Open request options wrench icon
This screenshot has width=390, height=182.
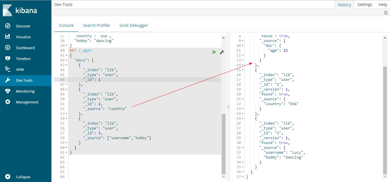pyautogui.click(x=222, y=52)
